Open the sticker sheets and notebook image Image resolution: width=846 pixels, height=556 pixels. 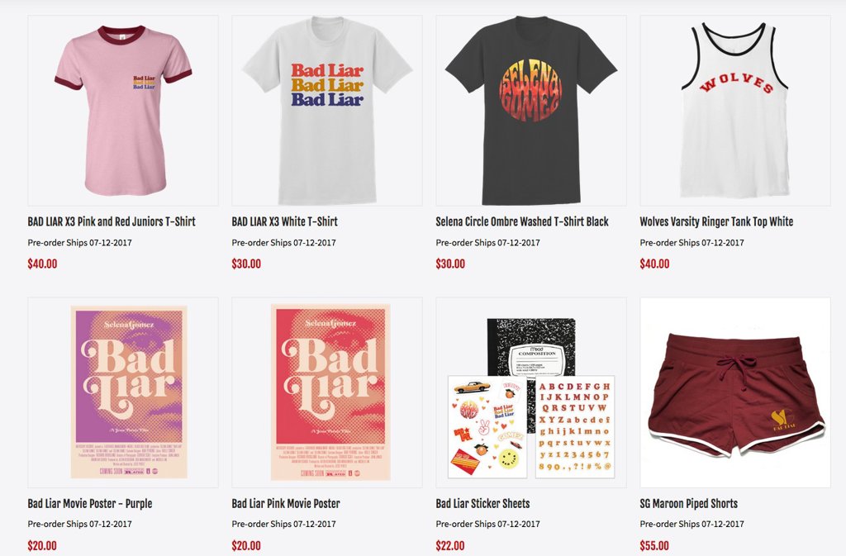coord(531,392)
